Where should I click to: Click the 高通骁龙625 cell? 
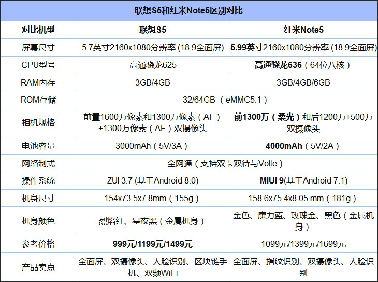point(153,65)
